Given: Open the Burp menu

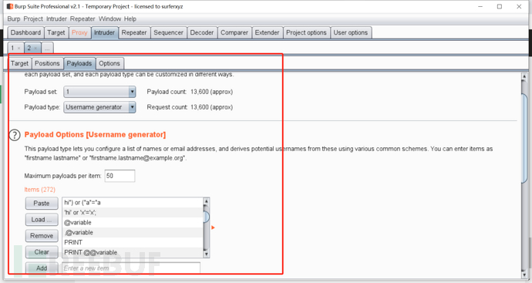Looking at the screenshot, I should coord(14,19).
